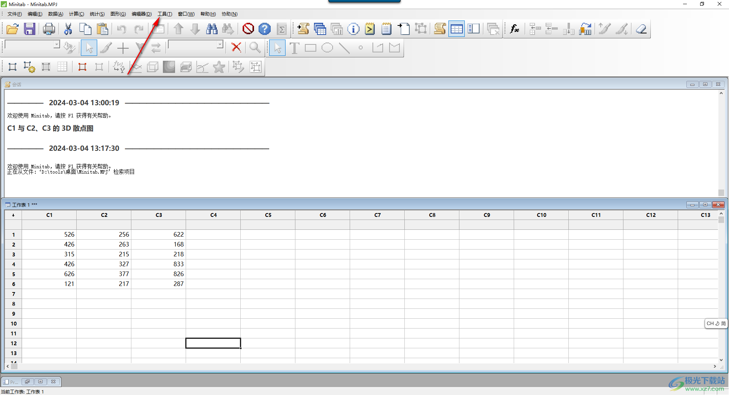Redo the last undone action
The width and height of the screenshot is (729, 395).
pos(139,29)
